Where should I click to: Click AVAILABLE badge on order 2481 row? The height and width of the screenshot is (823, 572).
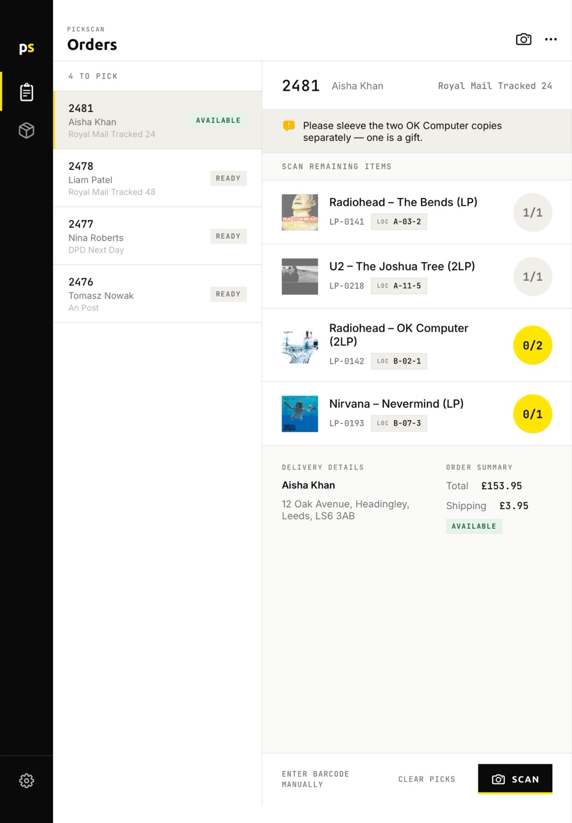coord(218,120)
